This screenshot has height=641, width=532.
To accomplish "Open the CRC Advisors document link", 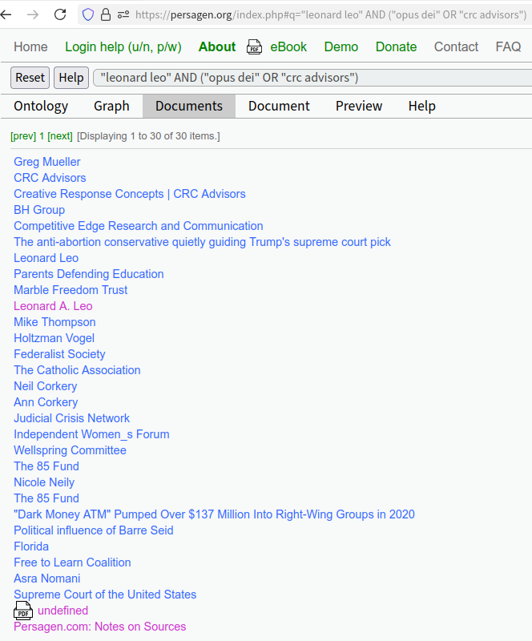I will (x=50, y=178).
